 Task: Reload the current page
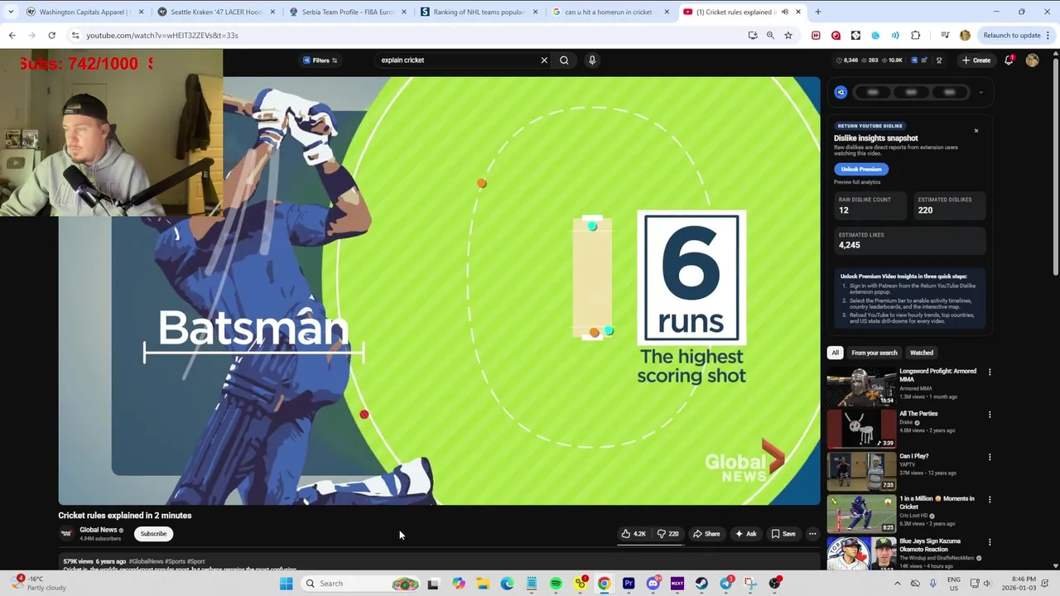pyautogui.click(x=52, y=36)
